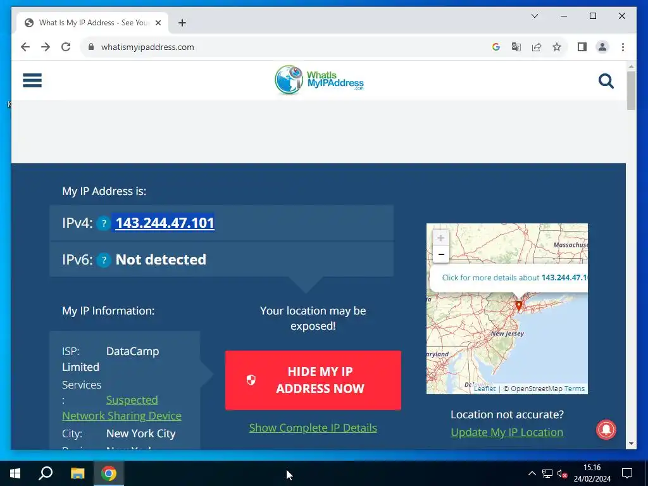Click the red map location marker
Screen dimensions: 648x486
click(519, 306)
